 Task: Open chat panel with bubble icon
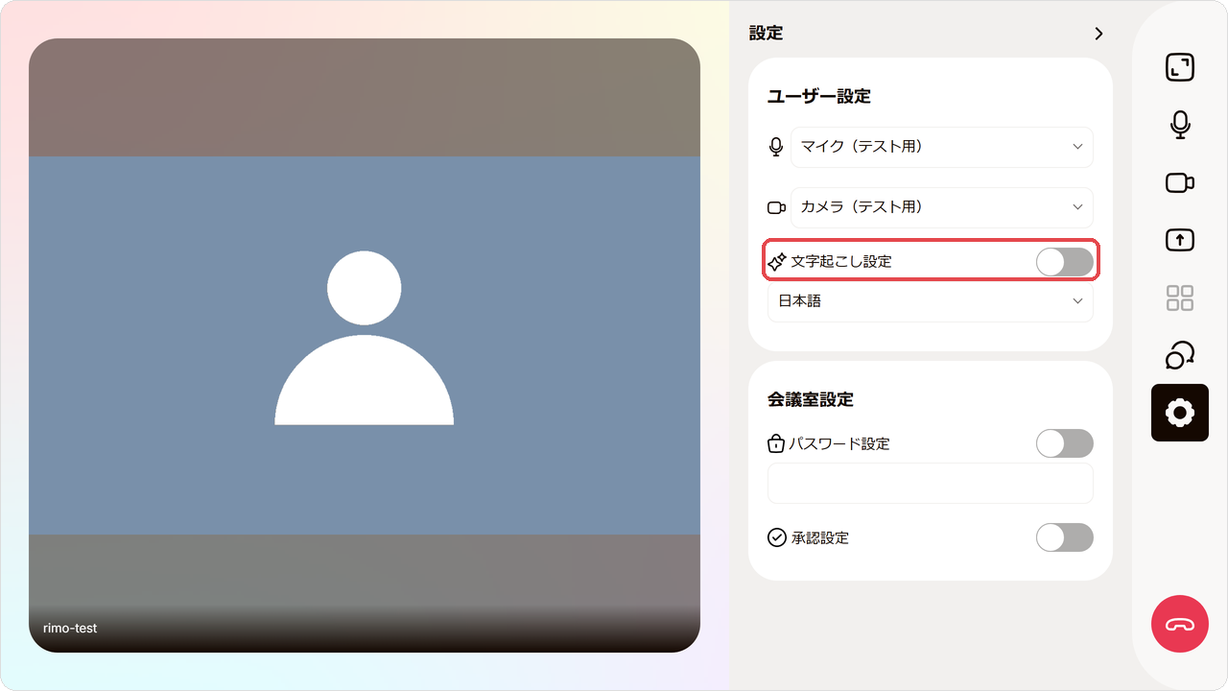click(x=1180, y=355)
